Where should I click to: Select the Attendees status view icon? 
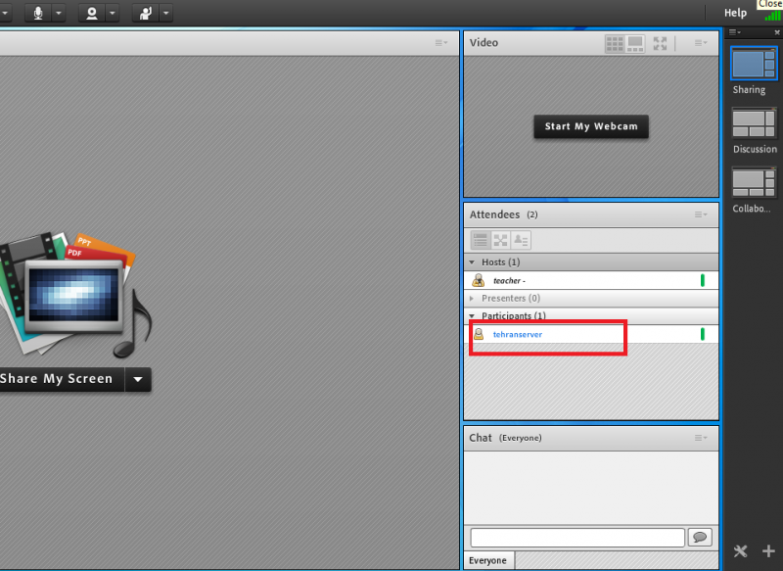pyautogui.click(x=521, y=240)
